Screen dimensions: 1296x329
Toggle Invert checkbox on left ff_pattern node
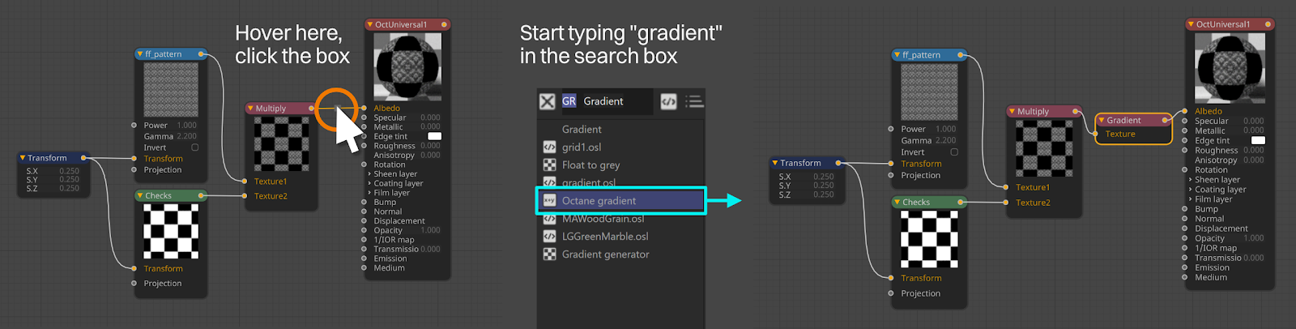pyautogui.click(x=194, y=147)
